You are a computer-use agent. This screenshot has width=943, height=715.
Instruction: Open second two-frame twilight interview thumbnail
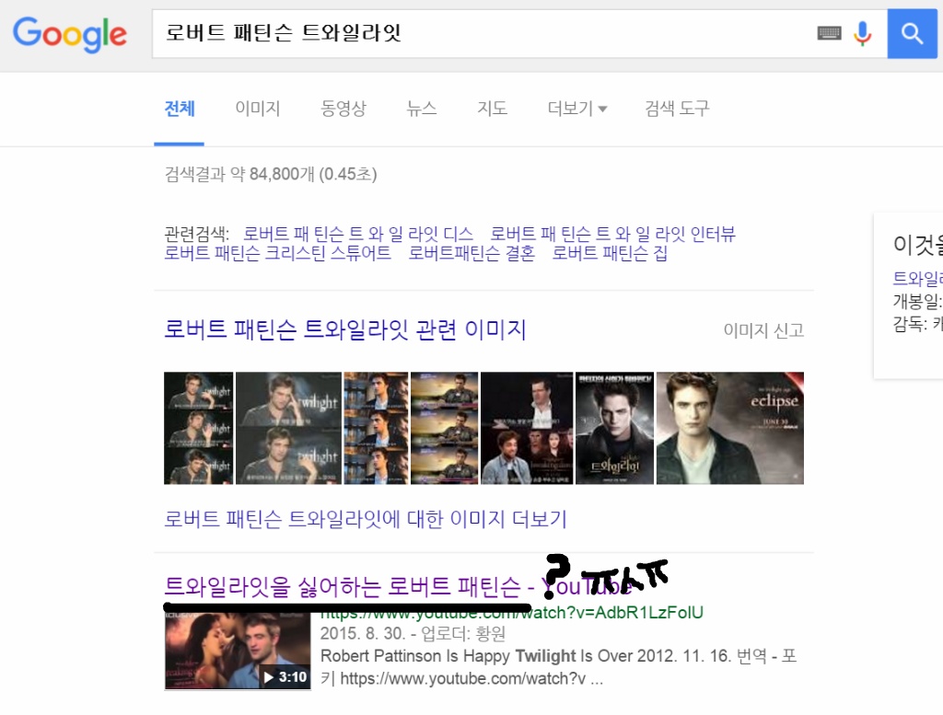pyautogui.click(x=288, y=428)
